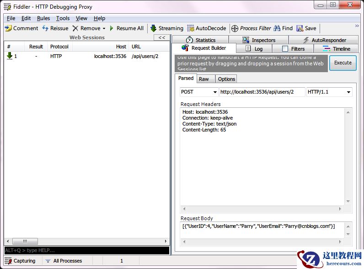Toggle the AutoDecode icon

191,28
